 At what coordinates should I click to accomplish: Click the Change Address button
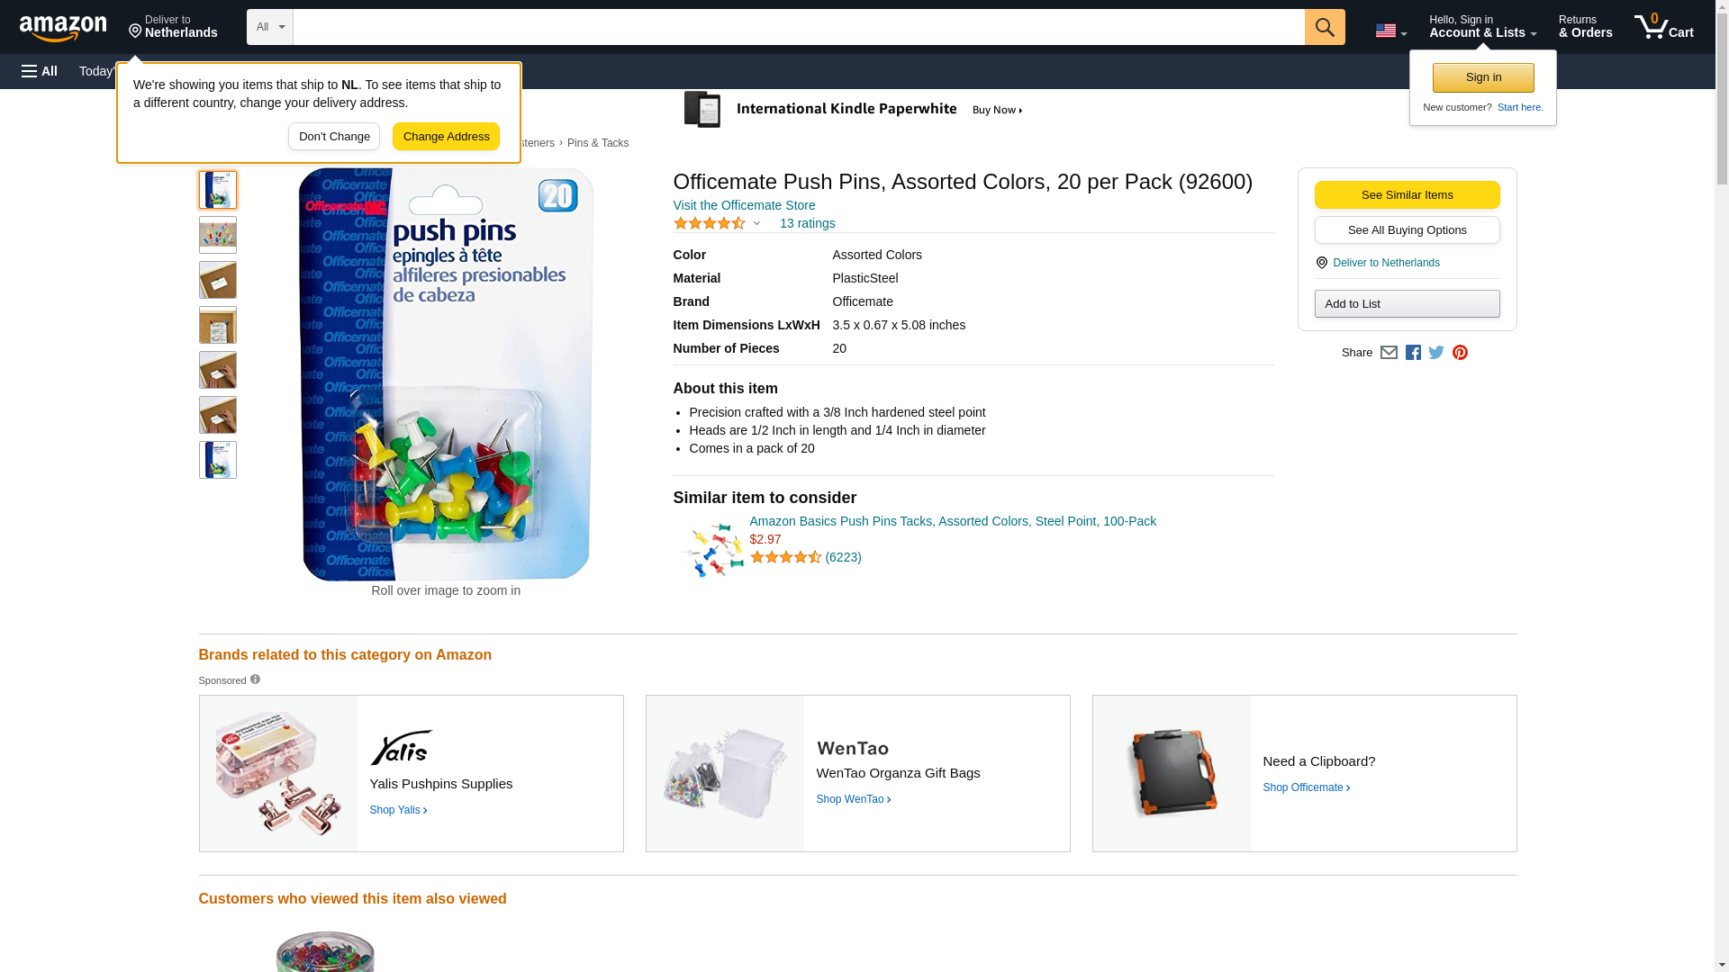pos(446,137)
